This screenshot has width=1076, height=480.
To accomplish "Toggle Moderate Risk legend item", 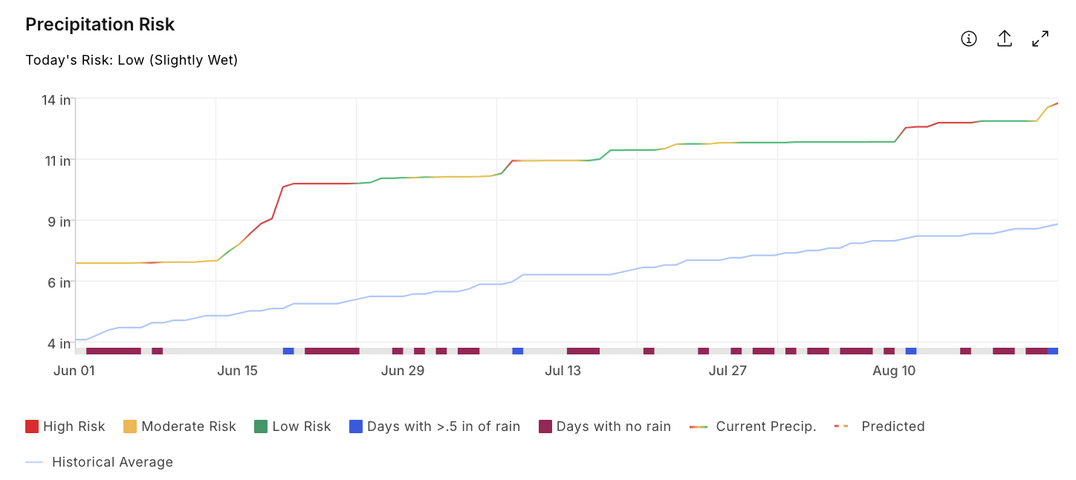I will point(180,427).
